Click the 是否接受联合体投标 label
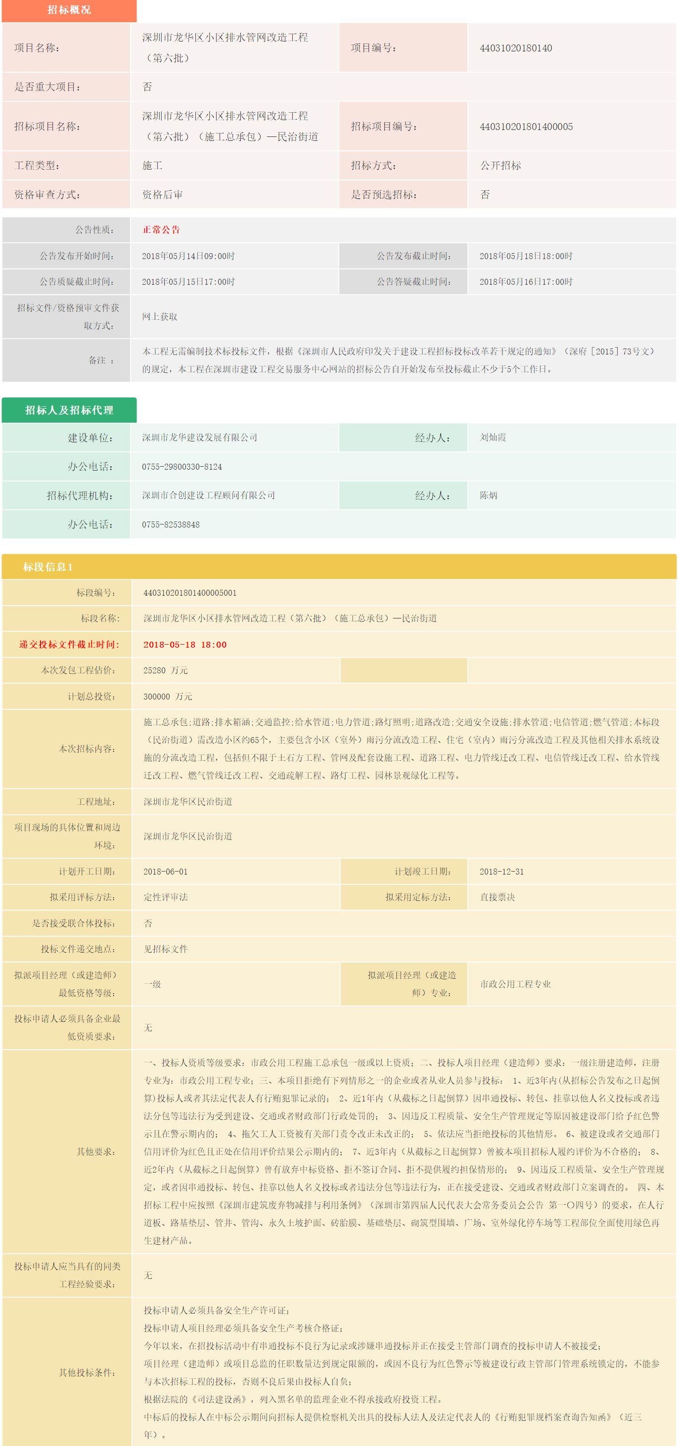Image resolution: width=679 pixels, height=1446 pixels. [74, 923]
